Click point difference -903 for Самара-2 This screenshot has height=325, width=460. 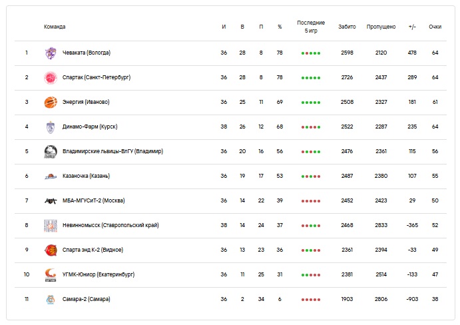[412, 300]
